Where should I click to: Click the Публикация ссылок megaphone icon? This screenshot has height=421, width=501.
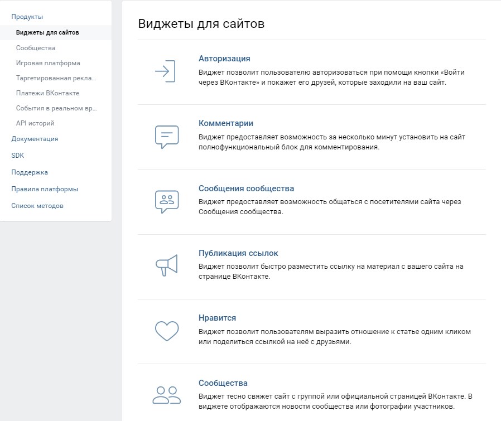coord(166,265)
